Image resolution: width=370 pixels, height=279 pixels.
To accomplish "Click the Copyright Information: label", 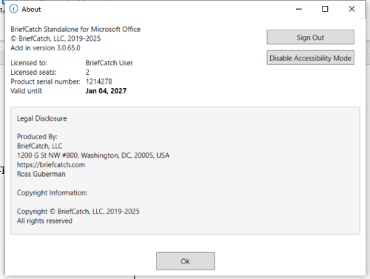I will click(x=52, y=192).
